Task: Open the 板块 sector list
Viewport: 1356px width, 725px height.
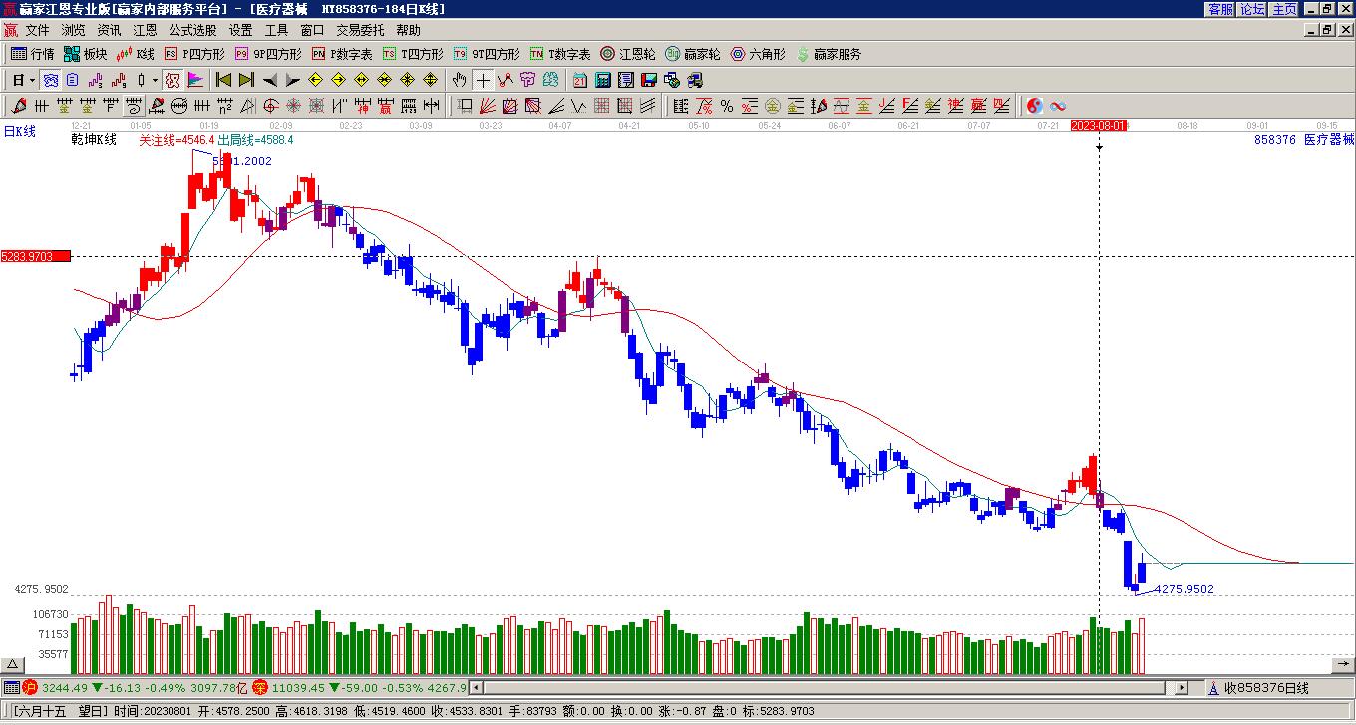Action: (x=86, y=54)
